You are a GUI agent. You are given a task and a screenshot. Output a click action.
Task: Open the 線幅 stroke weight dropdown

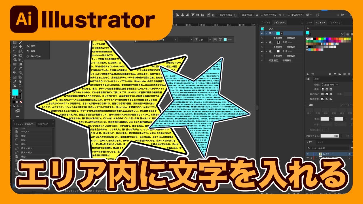337,84
